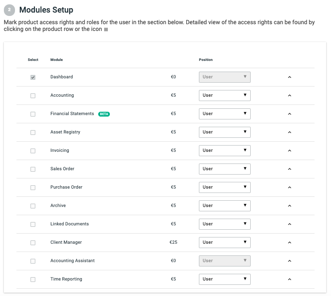The width and height of the screenshot is (331, 296).
Task: Click the Client Manager module name
Action: [66, 242]
